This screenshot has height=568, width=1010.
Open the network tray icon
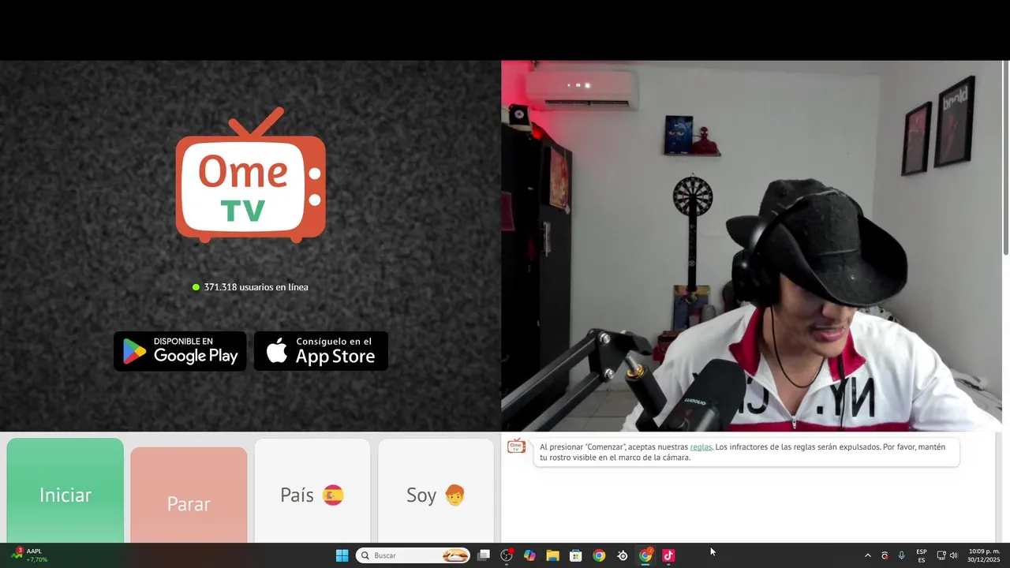click(x=941, y=555)
